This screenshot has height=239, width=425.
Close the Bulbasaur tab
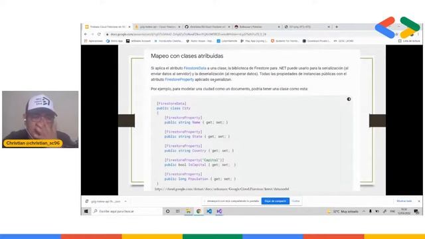[x=279, y=27]
